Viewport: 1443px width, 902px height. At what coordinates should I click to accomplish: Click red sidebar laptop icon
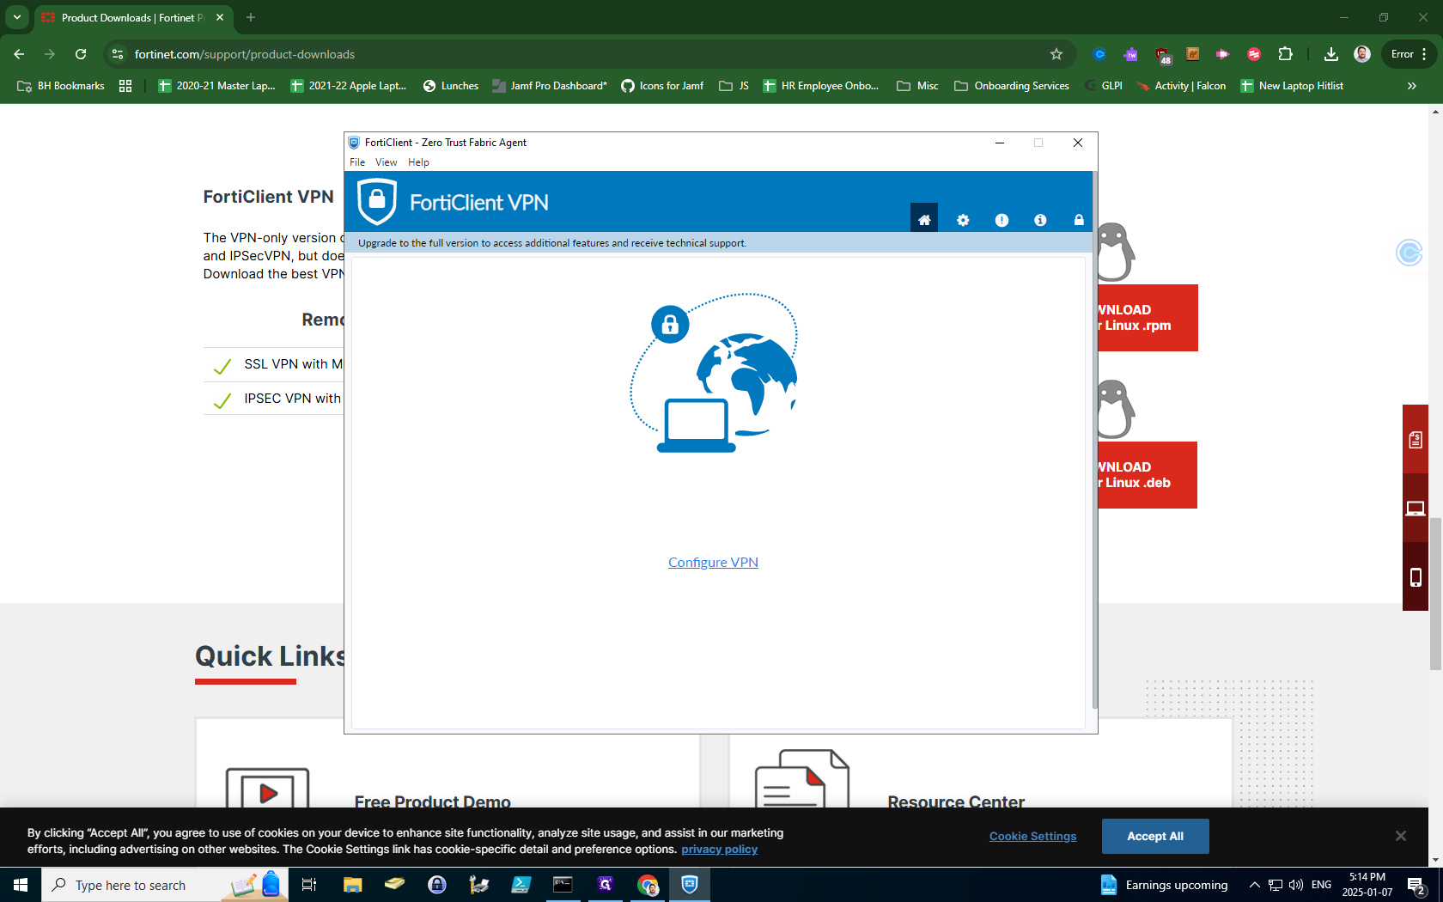pos(1416,509)
